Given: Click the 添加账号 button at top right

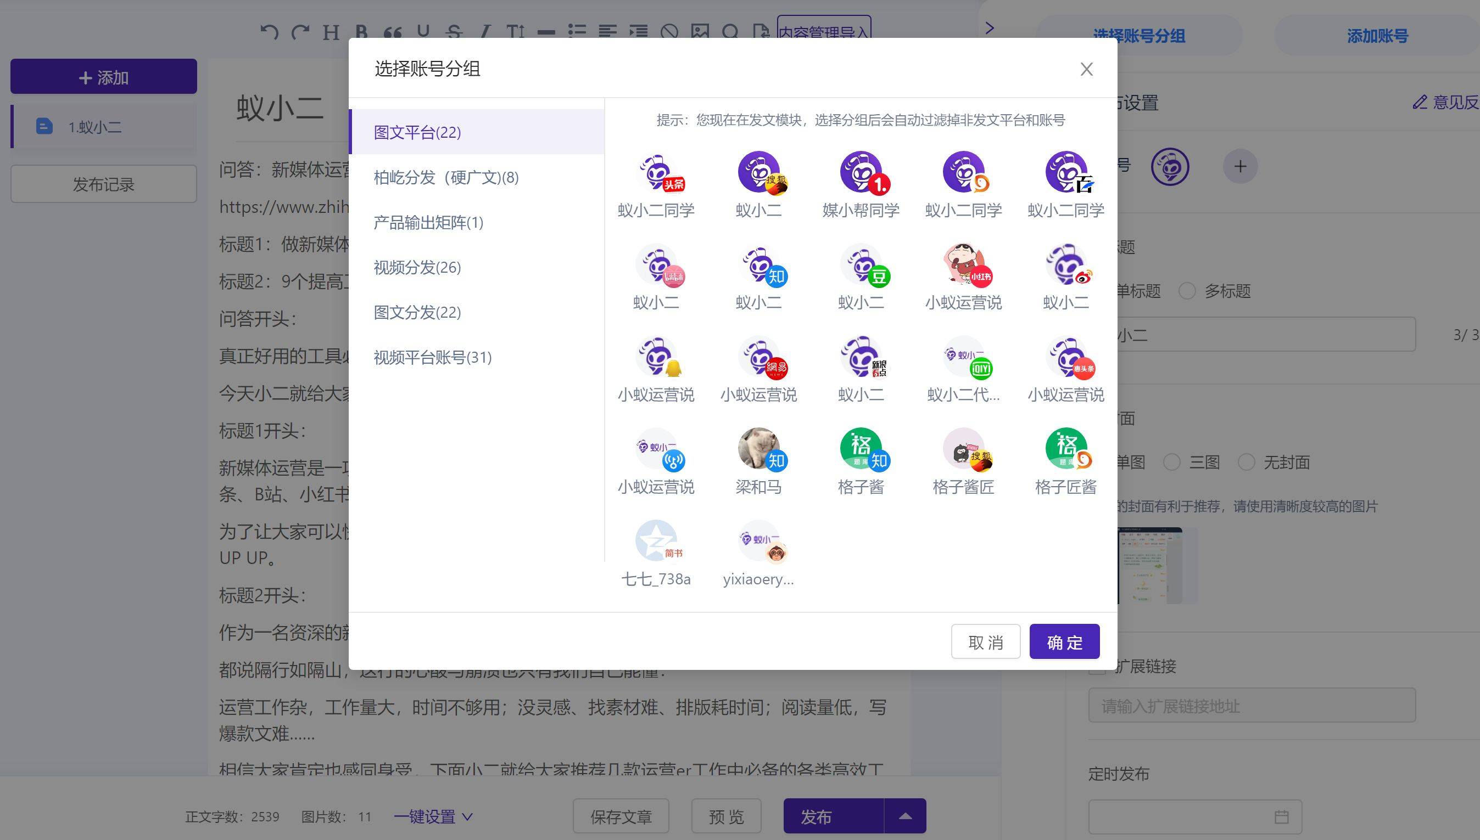Looking at the screenshot, I should 1377,36.
